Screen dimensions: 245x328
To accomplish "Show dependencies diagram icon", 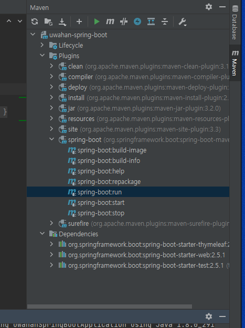I will [151, 21].
